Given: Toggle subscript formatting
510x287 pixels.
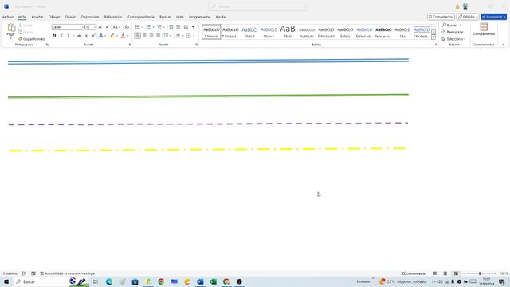Looking at the screenshot, I should pos(87,35).
